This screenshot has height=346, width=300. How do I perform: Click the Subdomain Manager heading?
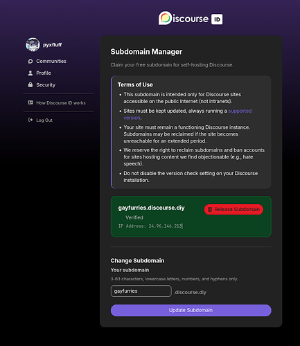tap(146, 52)
